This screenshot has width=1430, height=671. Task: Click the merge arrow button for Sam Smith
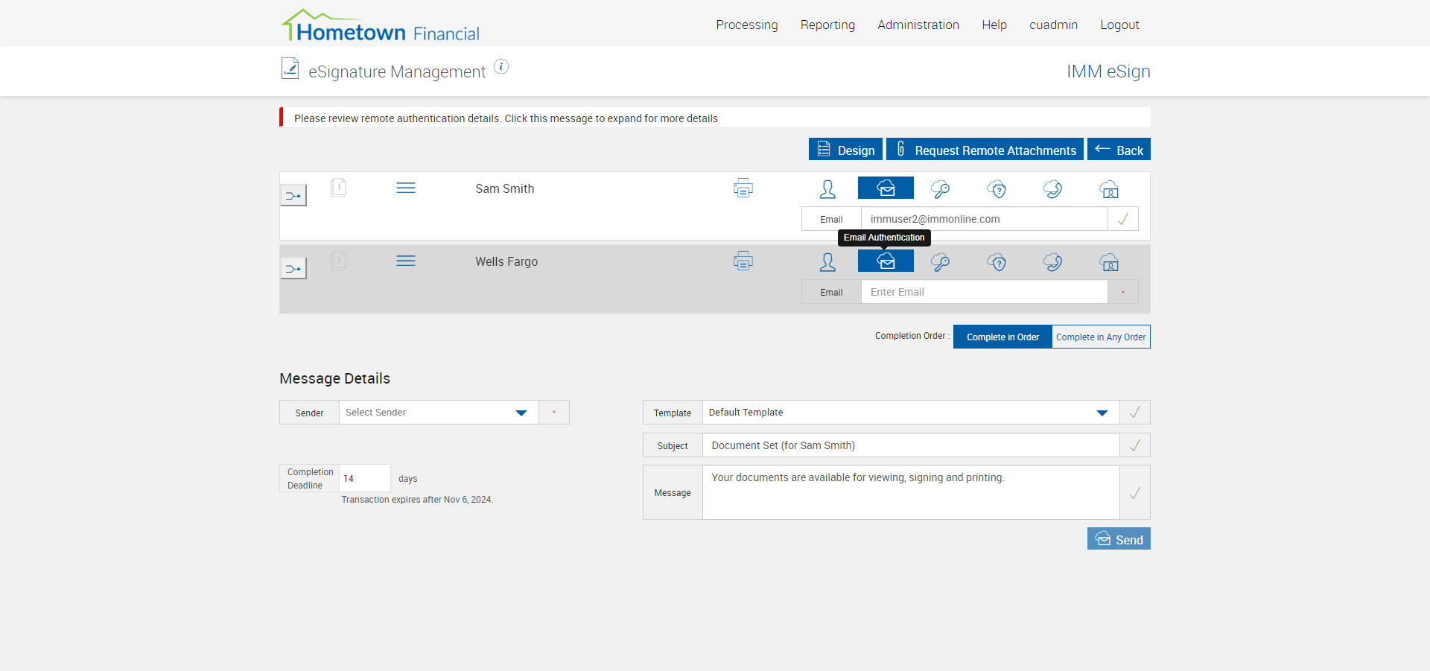pyautogui.click(x=293, y=196)
